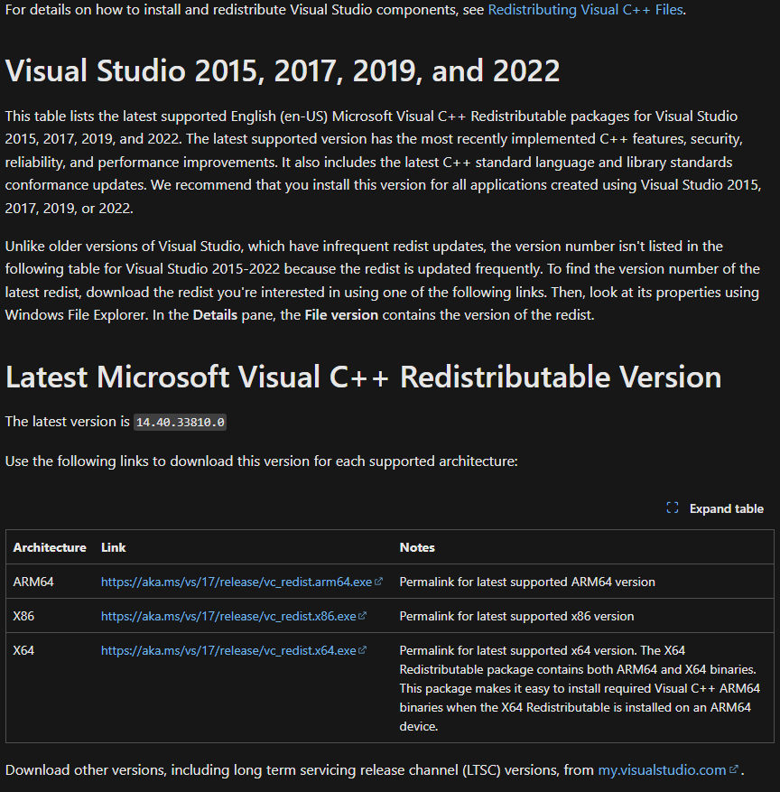Image resolution: width=780 pixels, height=792 pixels.
Task: Open the vc_redist.x86.exe download link
Action: pyautogui.click(x=228, y=616)
